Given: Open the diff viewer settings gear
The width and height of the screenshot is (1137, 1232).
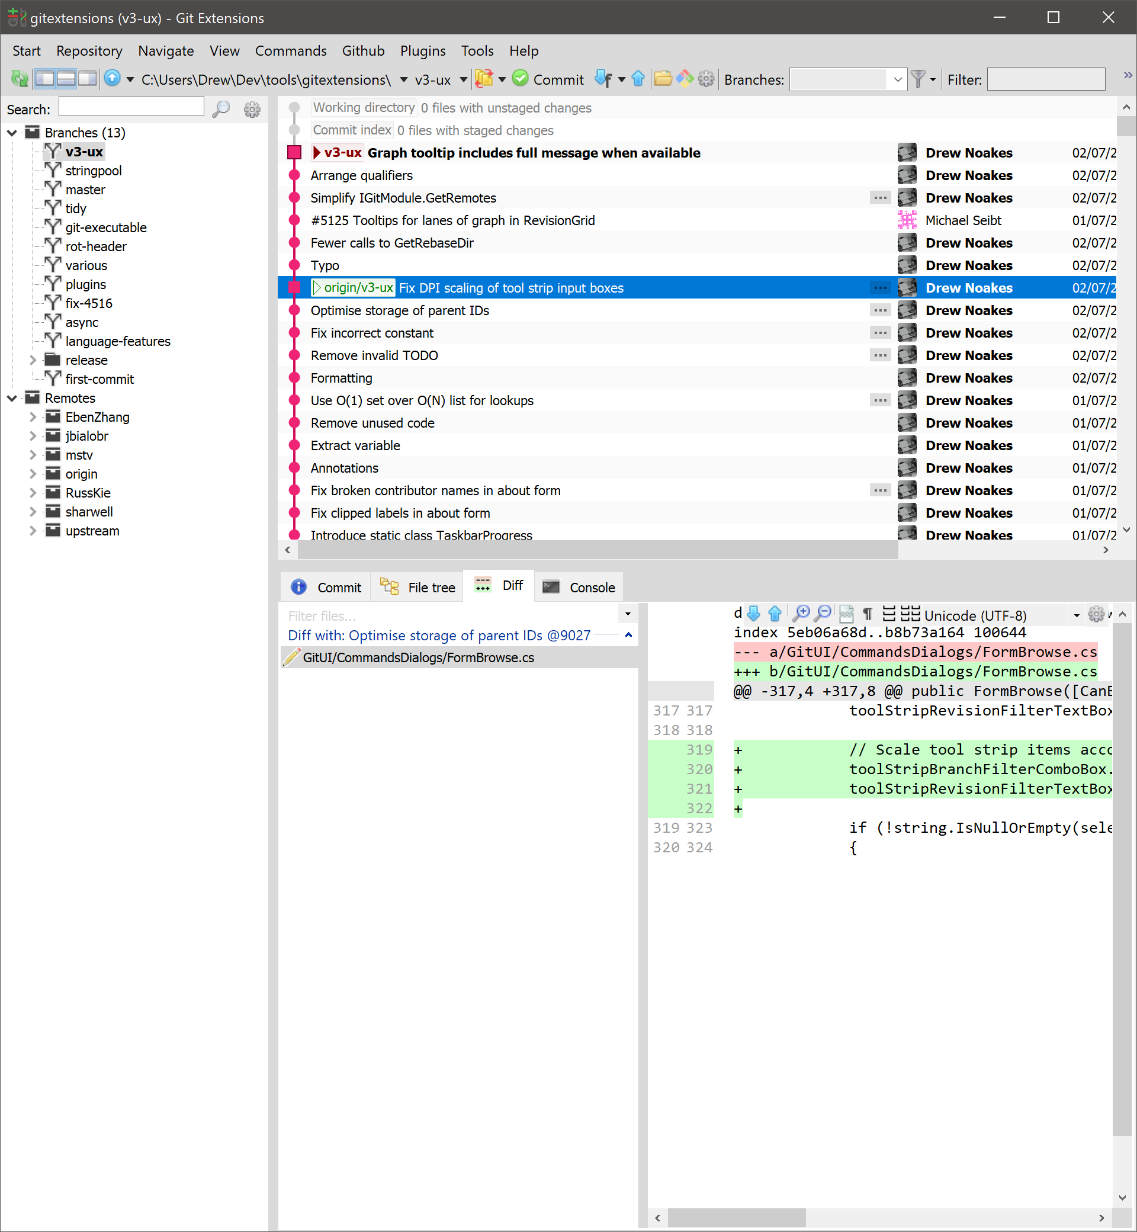Looking at the screenshot, I should point(1097,614).
